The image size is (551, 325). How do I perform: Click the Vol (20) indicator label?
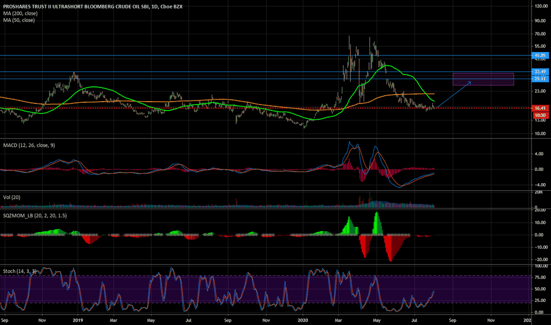point(12,197)
